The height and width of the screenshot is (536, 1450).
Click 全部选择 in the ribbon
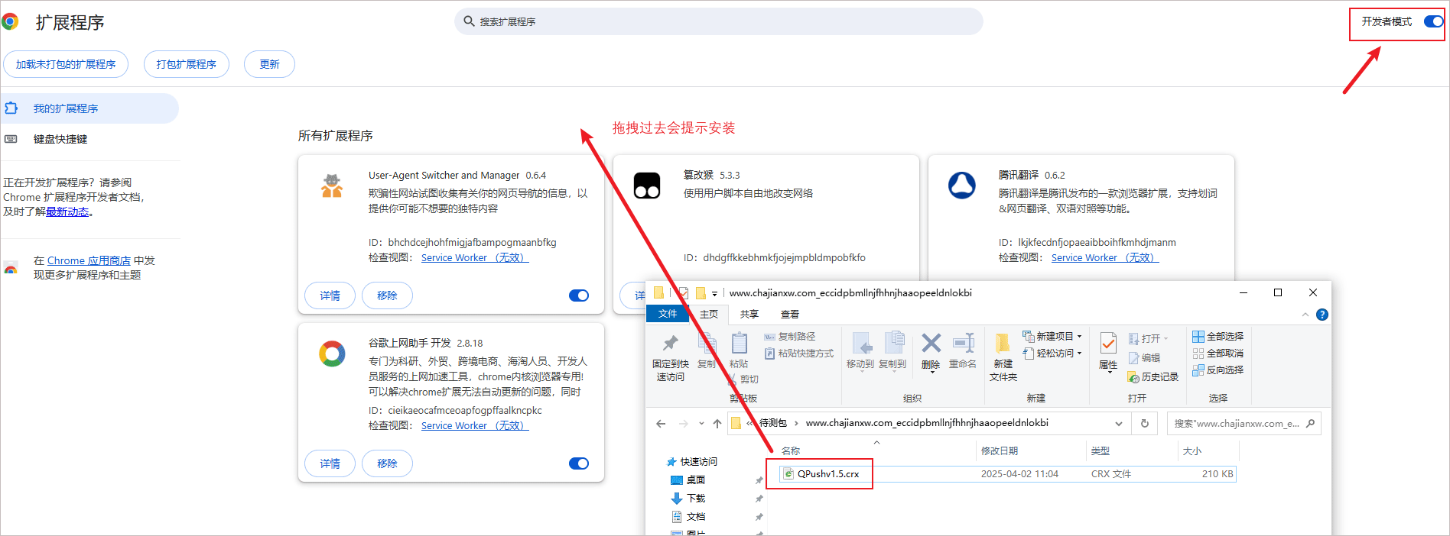1218,337
